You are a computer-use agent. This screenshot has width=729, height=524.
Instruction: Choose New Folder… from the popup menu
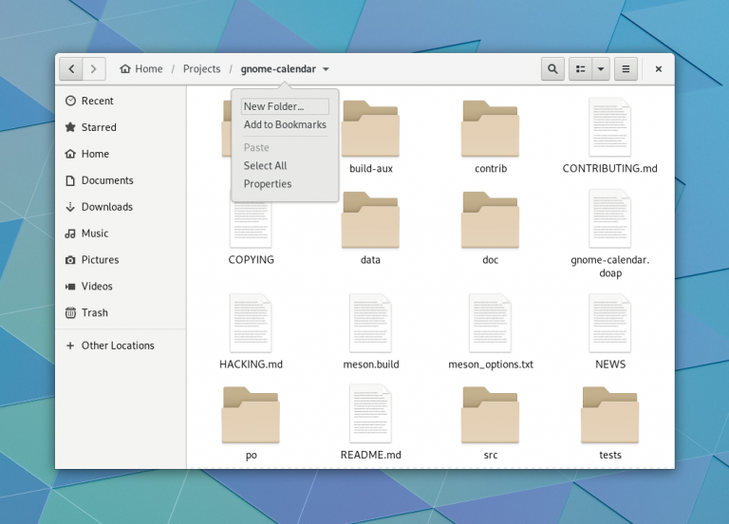tap(285, 106)
